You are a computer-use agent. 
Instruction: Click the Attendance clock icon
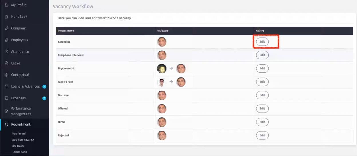[6, 52]
